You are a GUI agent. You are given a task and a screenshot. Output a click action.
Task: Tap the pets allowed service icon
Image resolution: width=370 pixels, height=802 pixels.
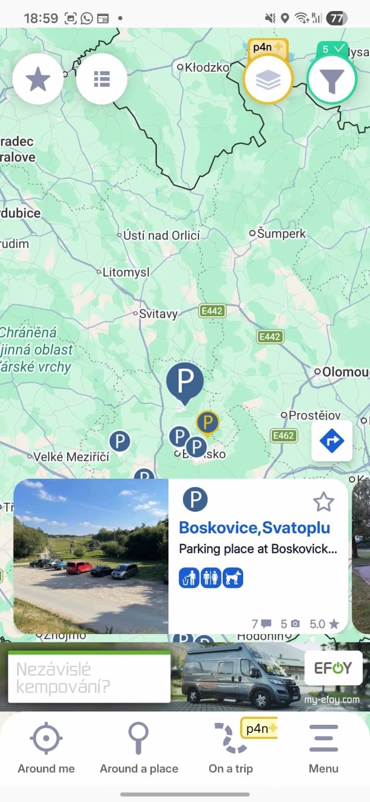(x=233, y=578)
